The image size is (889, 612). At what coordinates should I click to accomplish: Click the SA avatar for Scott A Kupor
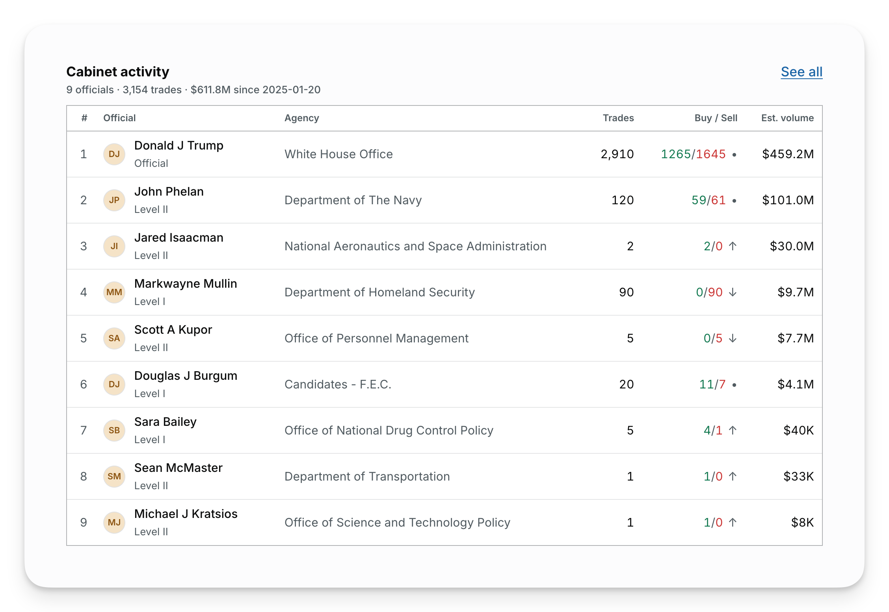[x=114, y=338]
